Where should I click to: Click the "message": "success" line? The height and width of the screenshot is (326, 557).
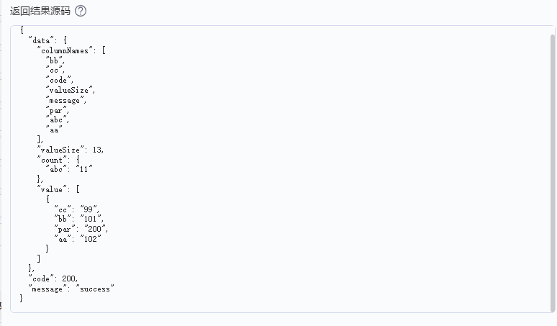pos(71,289)
